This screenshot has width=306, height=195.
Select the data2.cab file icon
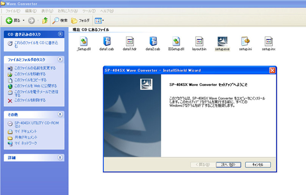[x=153, y=41]
